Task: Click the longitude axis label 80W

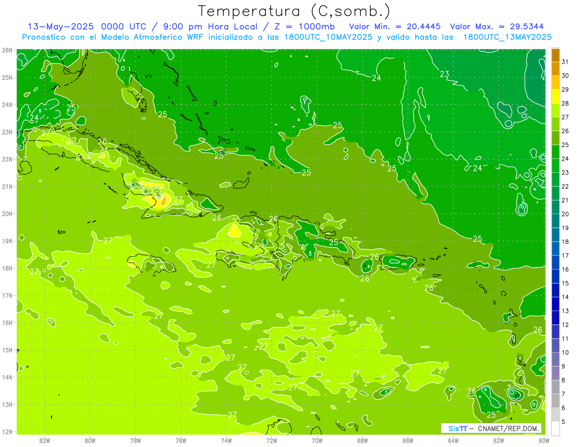Action: tap(90, 440)
